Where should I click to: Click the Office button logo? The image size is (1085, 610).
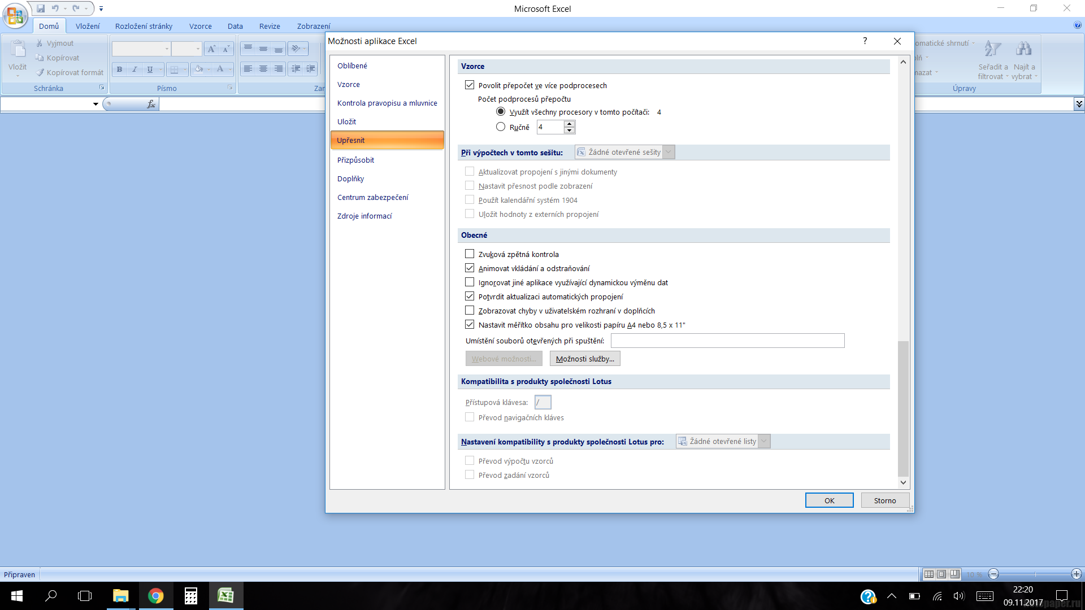(x=15, y=15)
